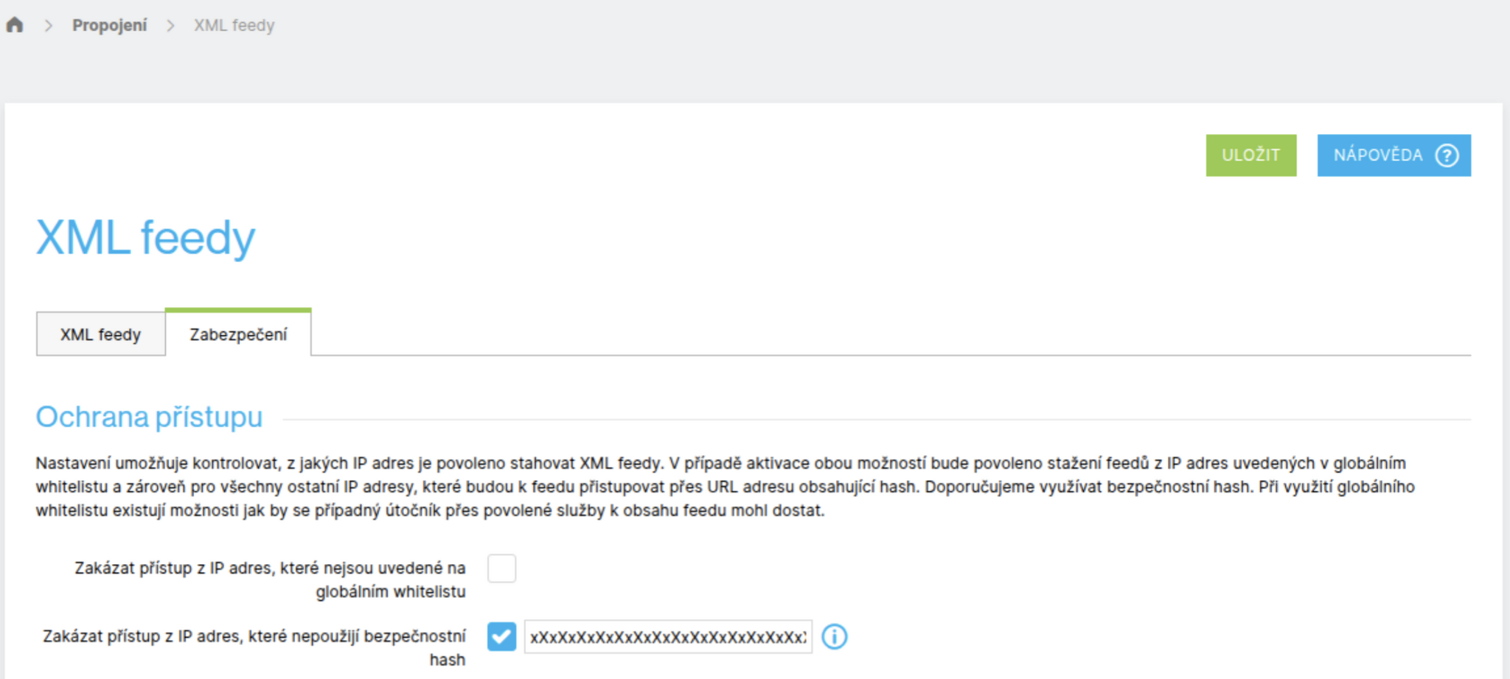This screenshot has height=679, width=1510.
Task: Go to the home dashboard icon
Action: click(15, 25)
